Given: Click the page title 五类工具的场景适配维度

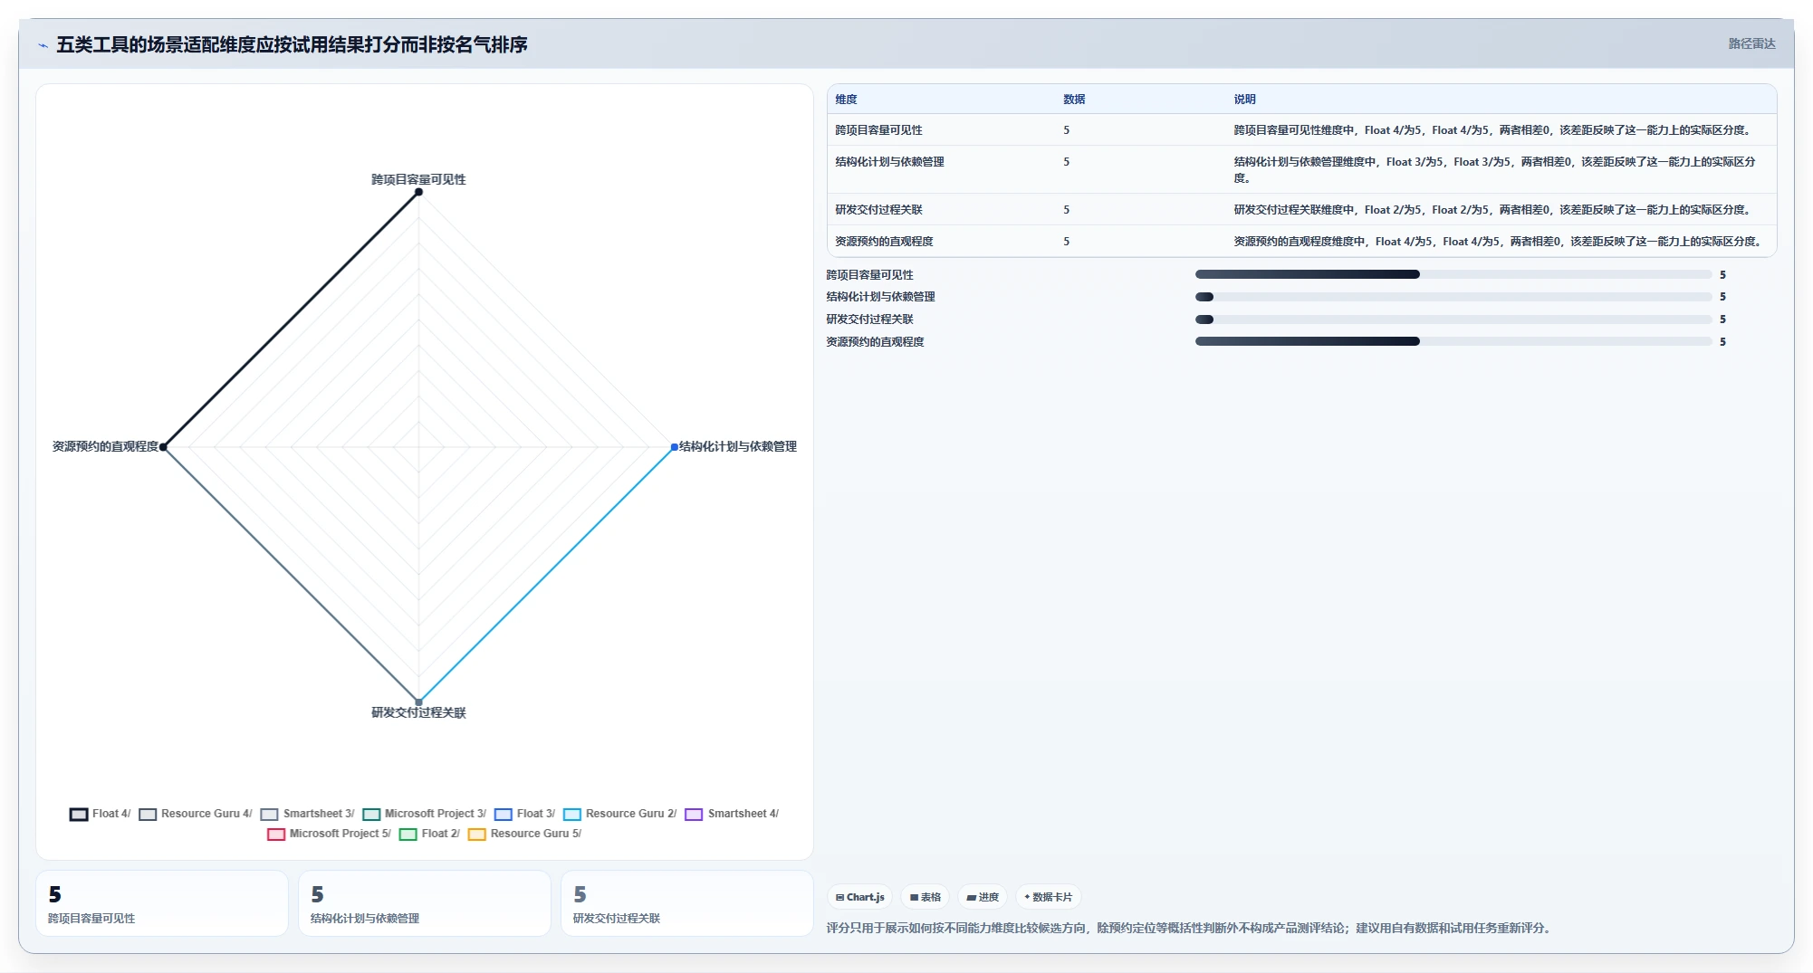Looking at the screenshot, I should 292,44.
